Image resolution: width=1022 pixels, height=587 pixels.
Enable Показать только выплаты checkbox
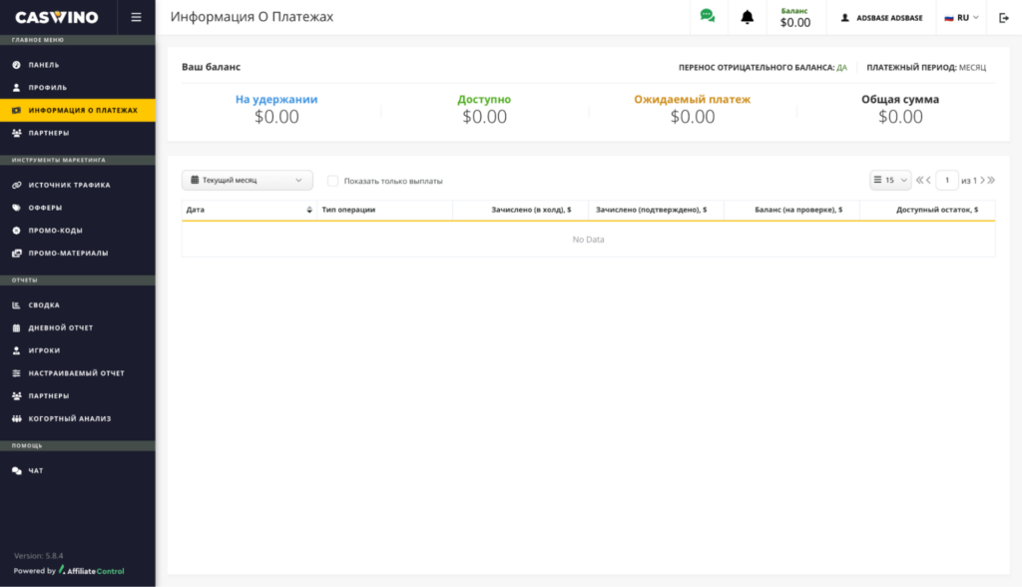click(332, 181)
